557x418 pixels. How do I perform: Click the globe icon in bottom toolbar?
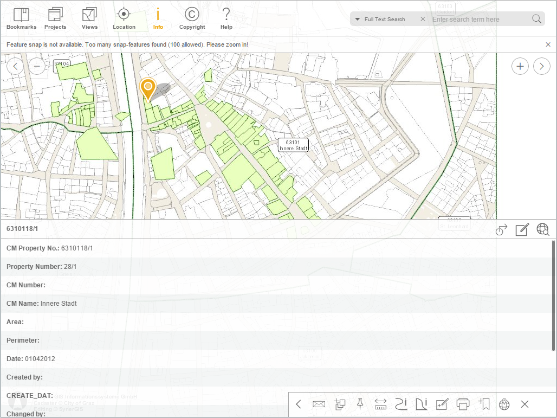click(504, 404)
